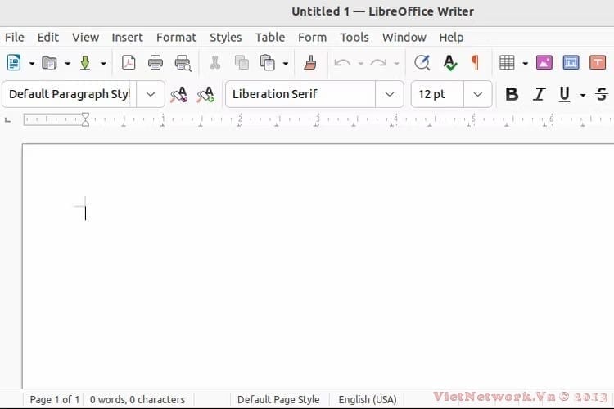
Task: Click the Print icon
Action: point(156,63)
